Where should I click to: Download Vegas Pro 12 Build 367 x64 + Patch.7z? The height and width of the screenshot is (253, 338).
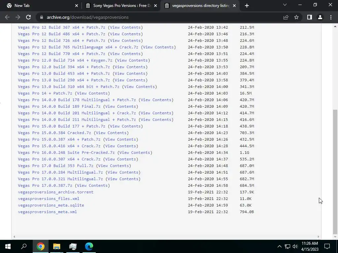point(61,27)
